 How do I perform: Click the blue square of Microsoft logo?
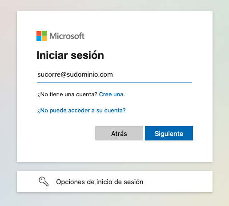39,38
